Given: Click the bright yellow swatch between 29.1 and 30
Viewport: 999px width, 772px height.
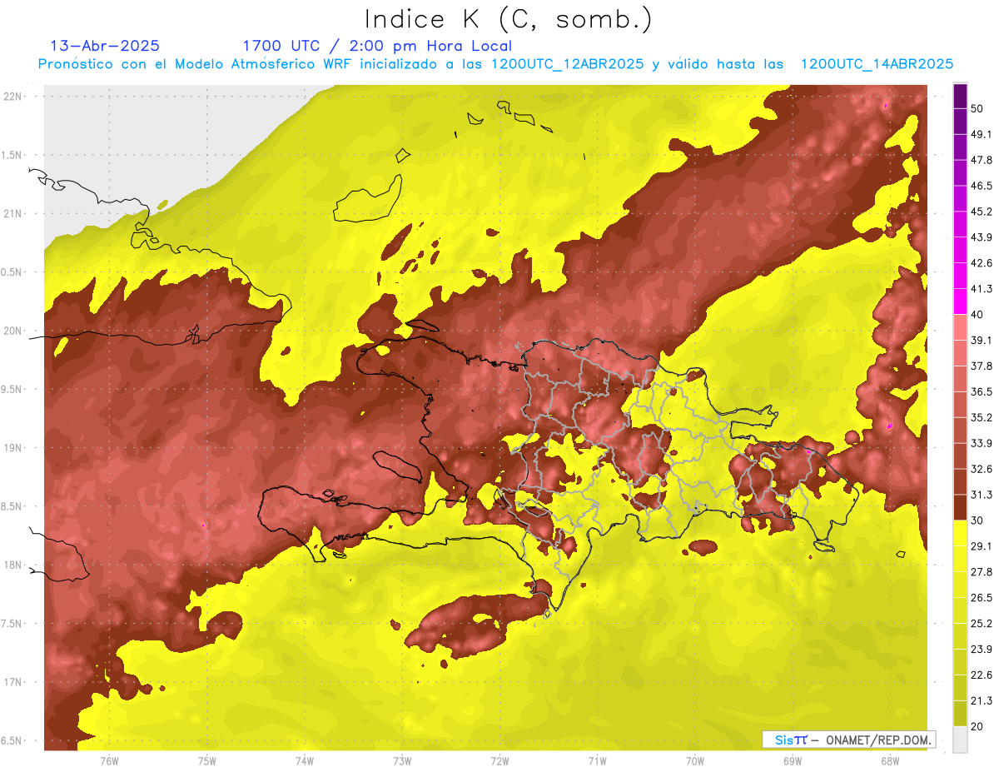Looking at the screenshot, I should (961, 533).
